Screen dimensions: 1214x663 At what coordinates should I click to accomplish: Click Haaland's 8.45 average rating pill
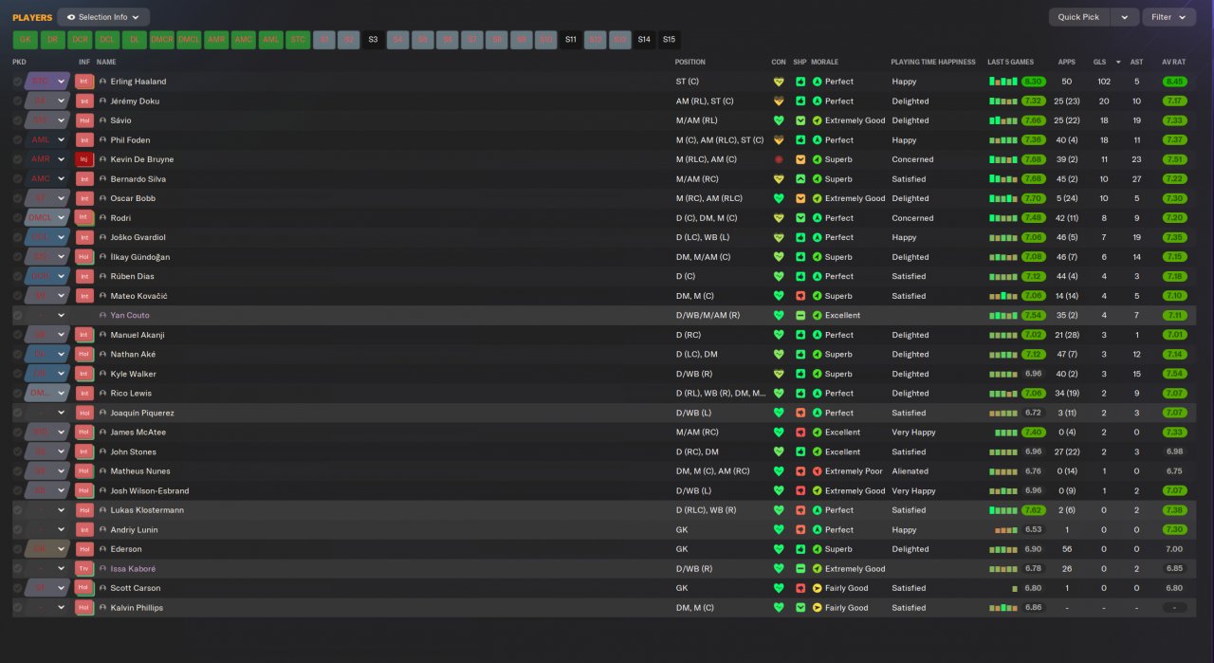pos(1174,82)
